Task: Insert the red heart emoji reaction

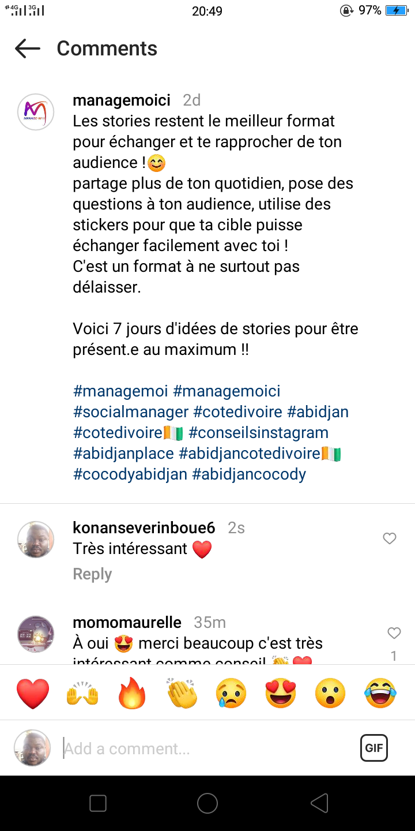Action: (33, 693)
